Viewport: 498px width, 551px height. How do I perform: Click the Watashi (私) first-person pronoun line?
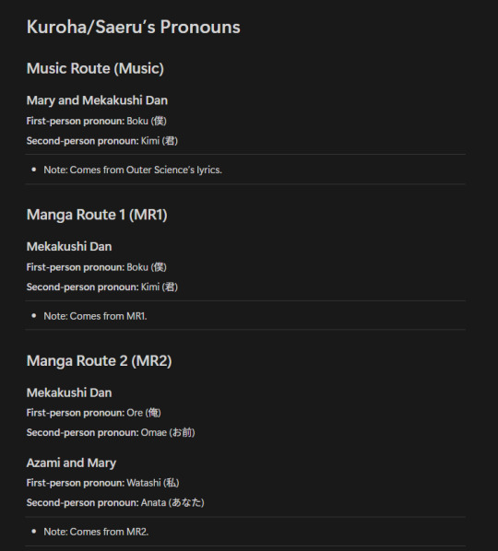pyautogui.click(x=102, y=483)
